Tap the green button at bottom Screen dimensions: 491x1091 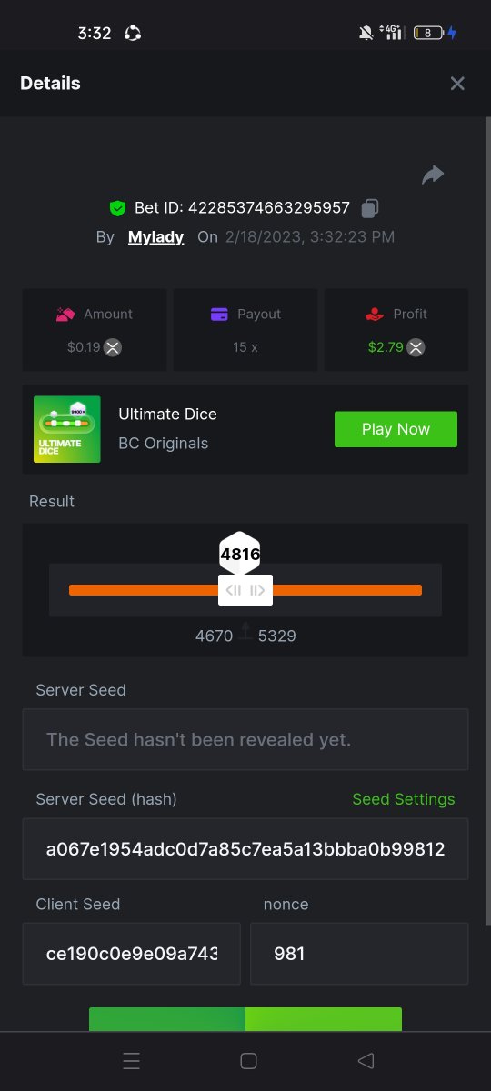(x=245, y=1019)
